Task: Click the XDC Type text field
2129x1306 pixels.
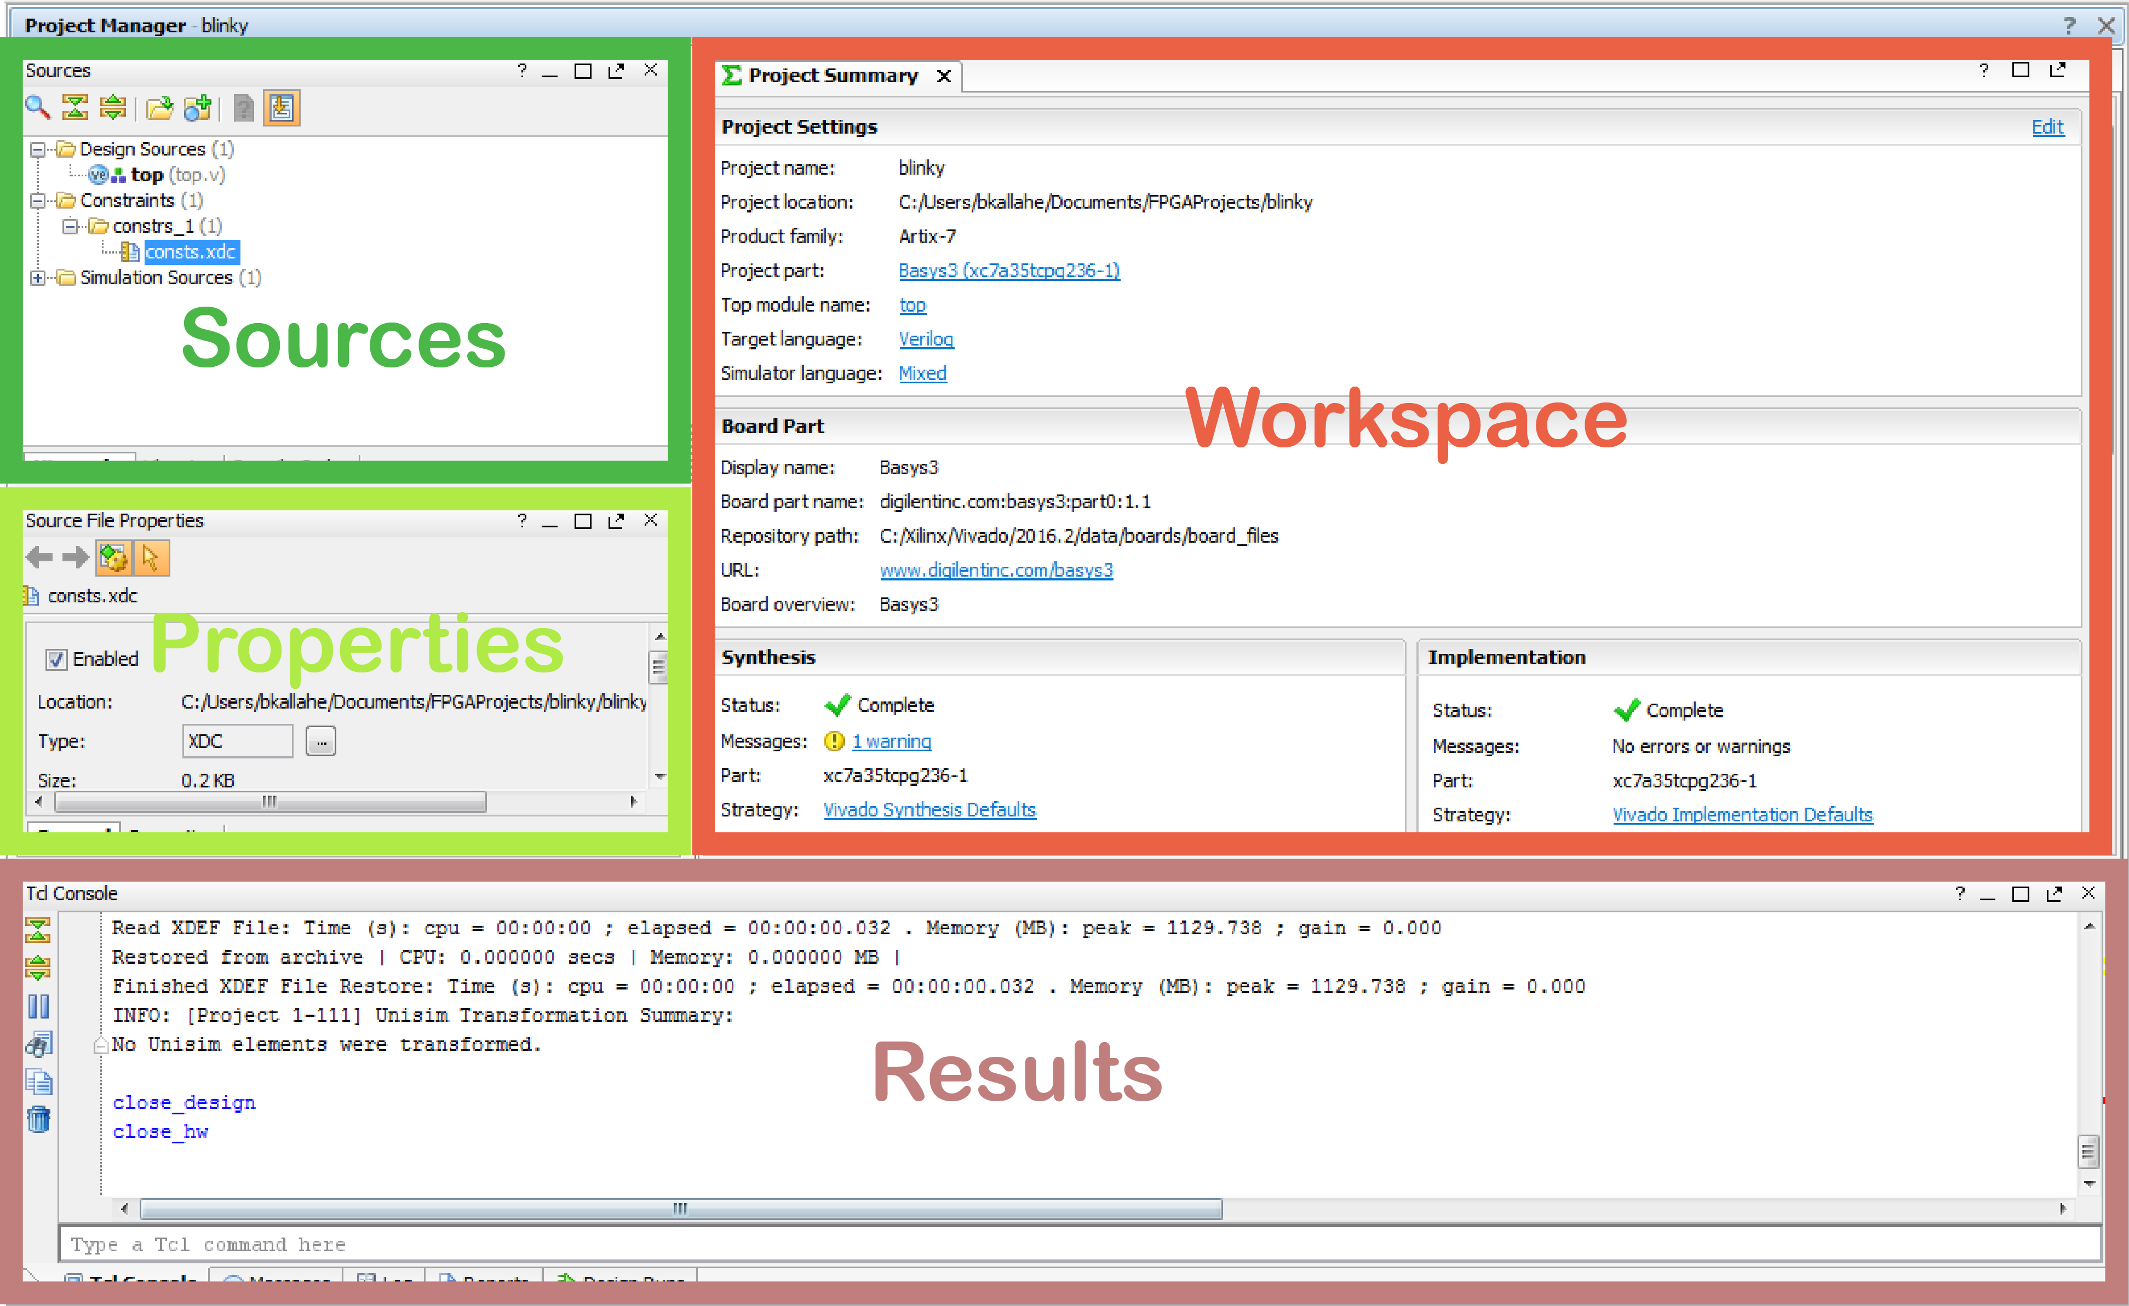Action: point(238,741)
